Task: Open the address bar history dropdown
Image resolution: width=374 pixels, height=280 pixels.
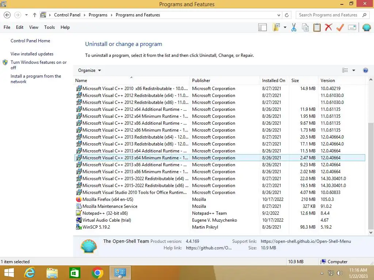Action: pyautogui.click(x=279, y=15)
